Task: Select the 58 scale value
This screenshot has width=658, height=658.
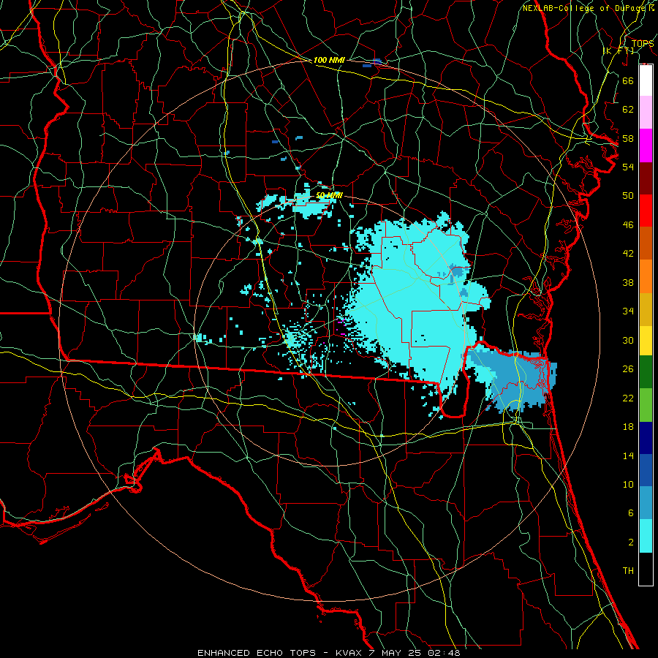Action: click(628, 138)
